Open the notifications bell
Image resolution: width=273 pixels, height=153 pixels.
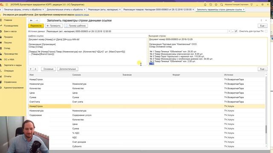click(205, 5)
